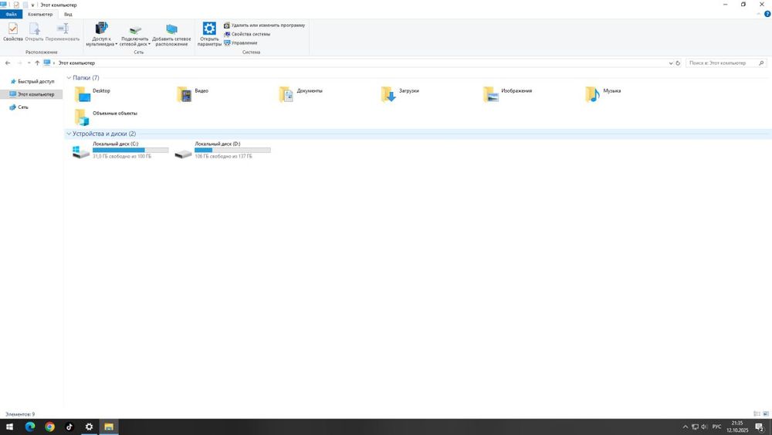Launch Google Chrome from taskbar
This screenshot has height=435, width=772.
pyautogui.click(x=49, y=427)
